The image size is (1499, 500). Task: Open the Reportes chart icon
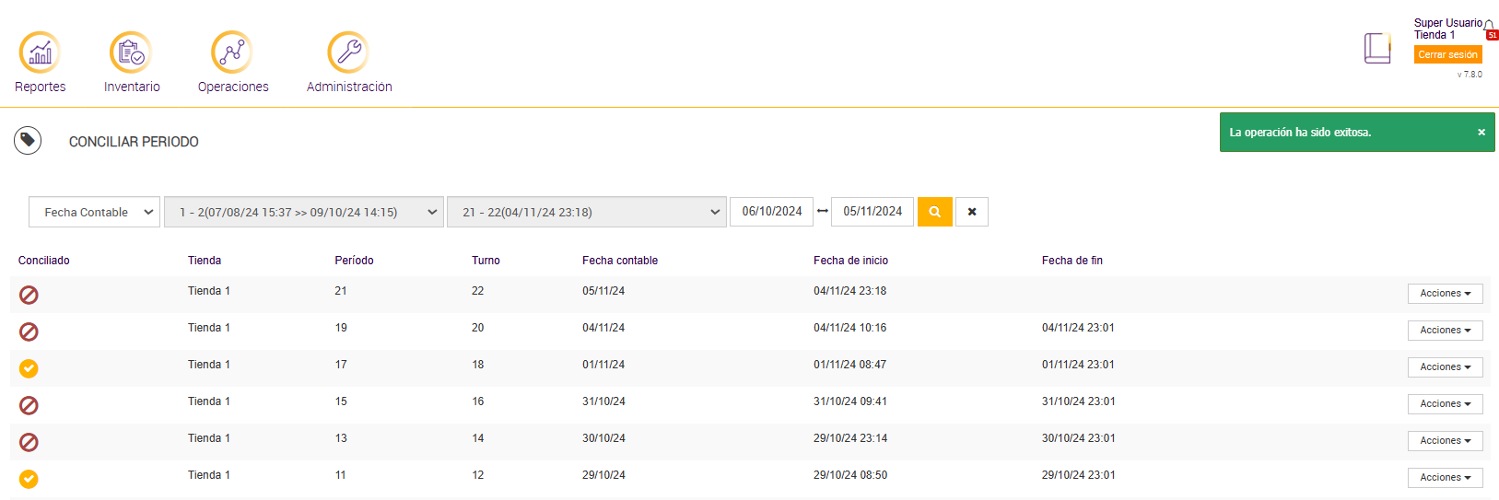[x=40, y=52]
